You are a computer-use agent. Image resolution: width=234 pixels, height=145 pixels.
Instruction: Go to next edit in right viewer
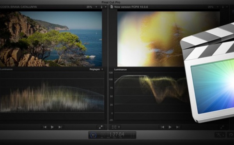pos(177,127)
